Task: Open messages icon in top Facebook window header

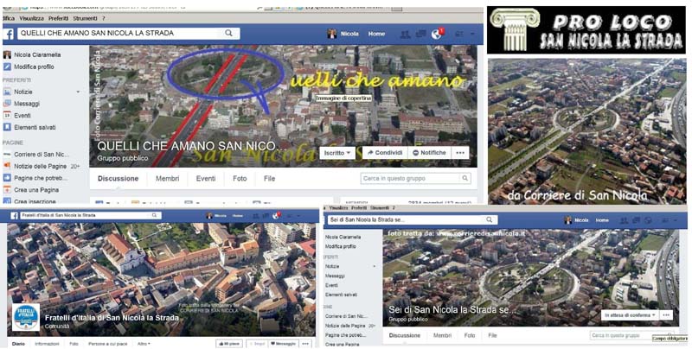Action: coord(420,34)
